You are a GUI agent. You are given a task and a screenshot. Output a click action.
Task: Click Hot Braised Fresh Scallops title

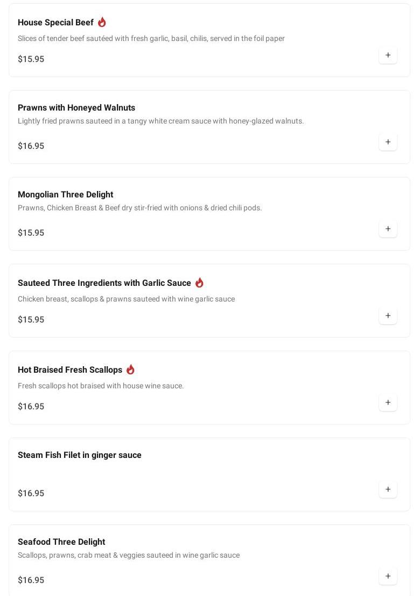pyautogui.click(x=70, y=370)
